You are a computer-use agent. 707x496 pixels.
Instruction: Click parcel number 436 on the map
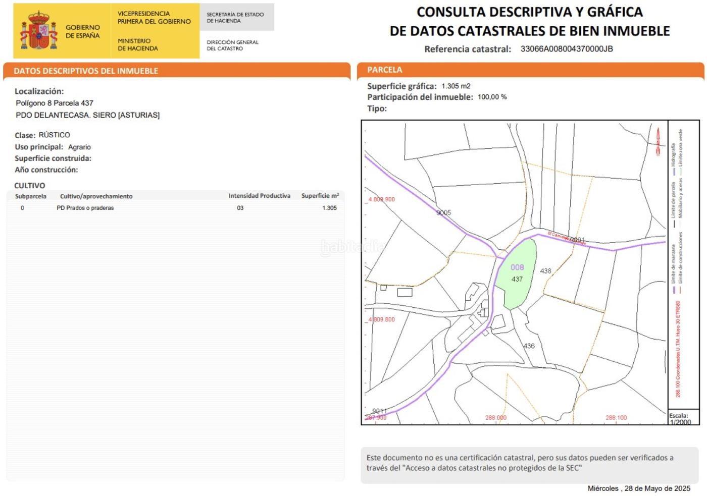529,346
